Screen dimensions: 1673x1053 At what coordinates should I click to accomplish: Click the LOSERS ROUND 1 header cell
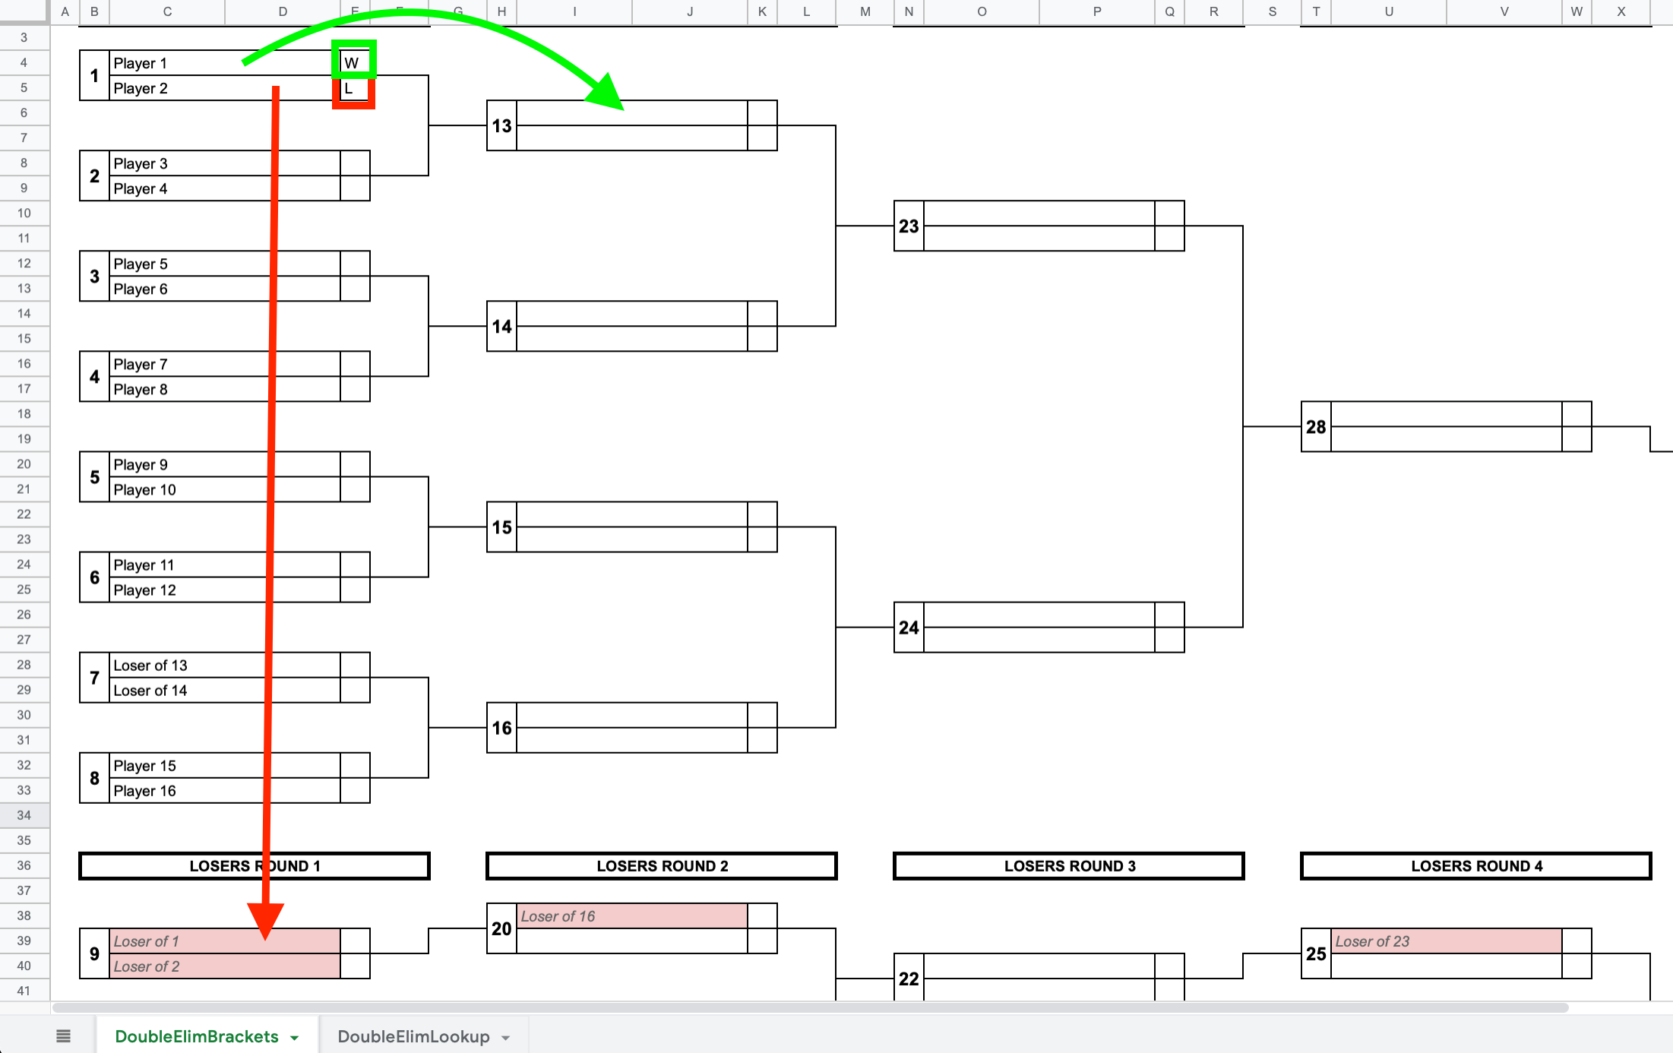point(254,865)
